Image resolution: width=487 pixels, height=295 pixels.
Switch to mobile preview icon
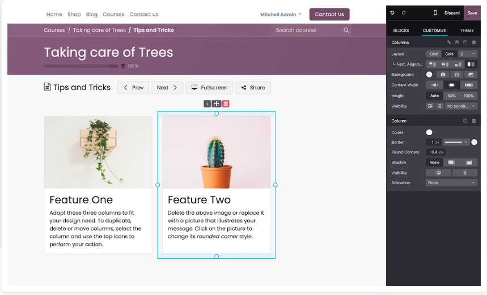(x=435, y=12)
